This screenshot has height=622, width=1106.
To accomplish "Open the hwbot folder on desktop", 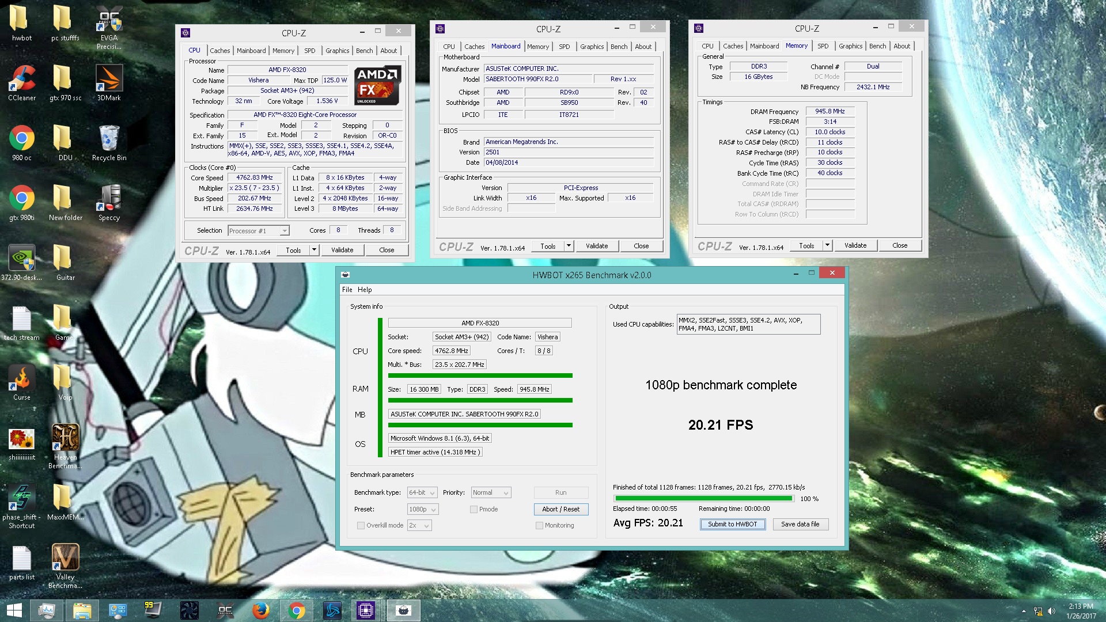I will pos(21,24).
